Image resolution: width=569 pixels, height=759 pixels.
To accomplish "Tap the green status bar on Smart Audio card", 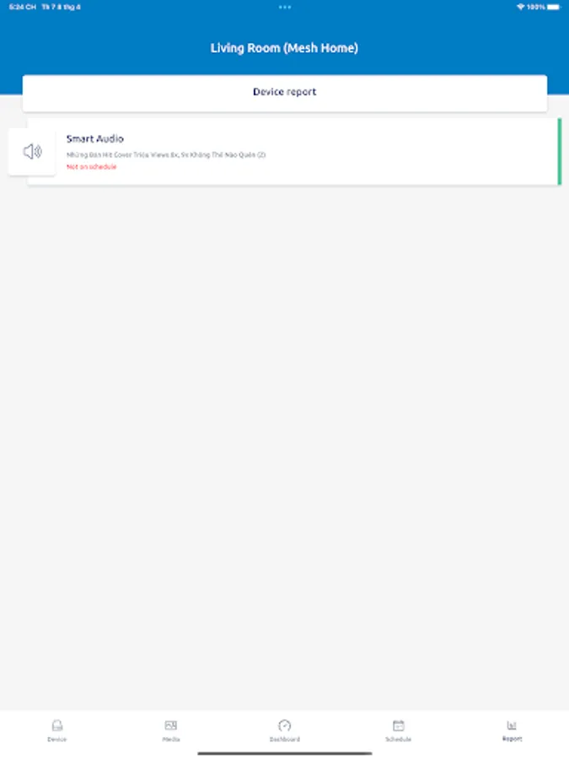I will 560,152.
